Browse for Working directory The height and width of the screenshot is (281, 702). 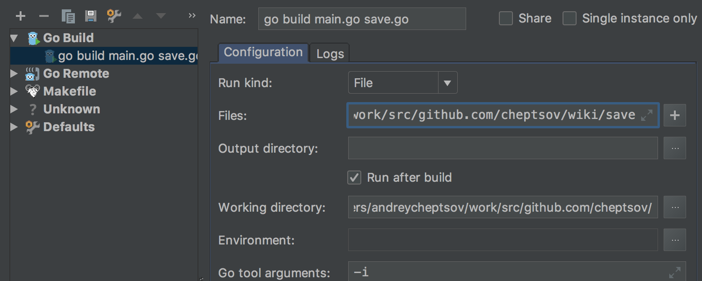[x=675, y=207]
